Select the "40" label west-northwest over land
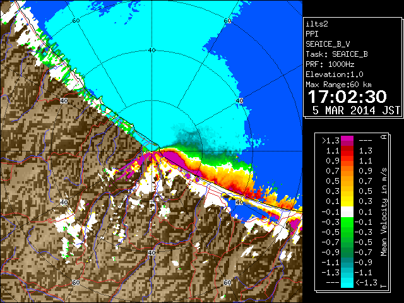The height and width of the screenshot is (303, 404). [64, 101]
